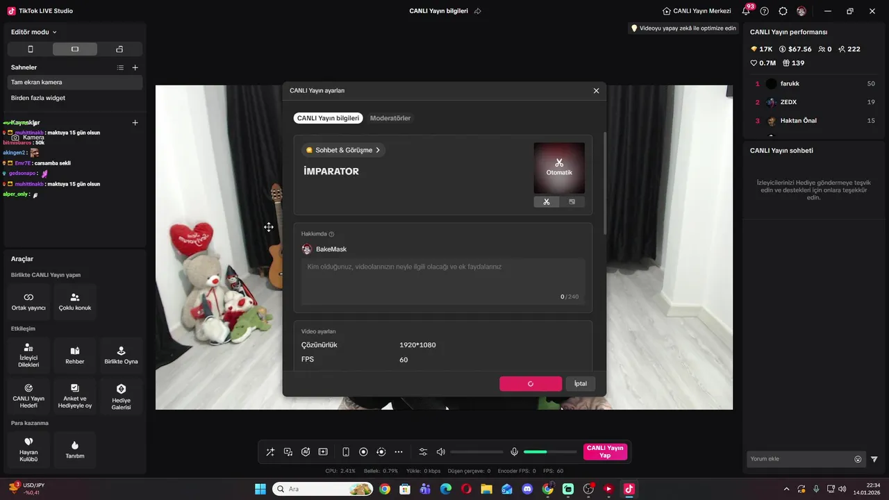Select landscape layout mode
The height and width of the screenshot is (500, 889).
click(x=75, y=49)
